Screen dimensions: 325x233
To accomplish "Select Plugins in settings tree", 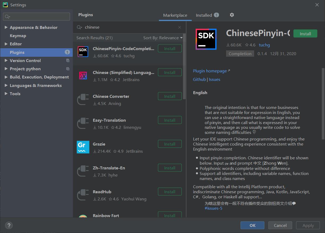I will (36, 52).
